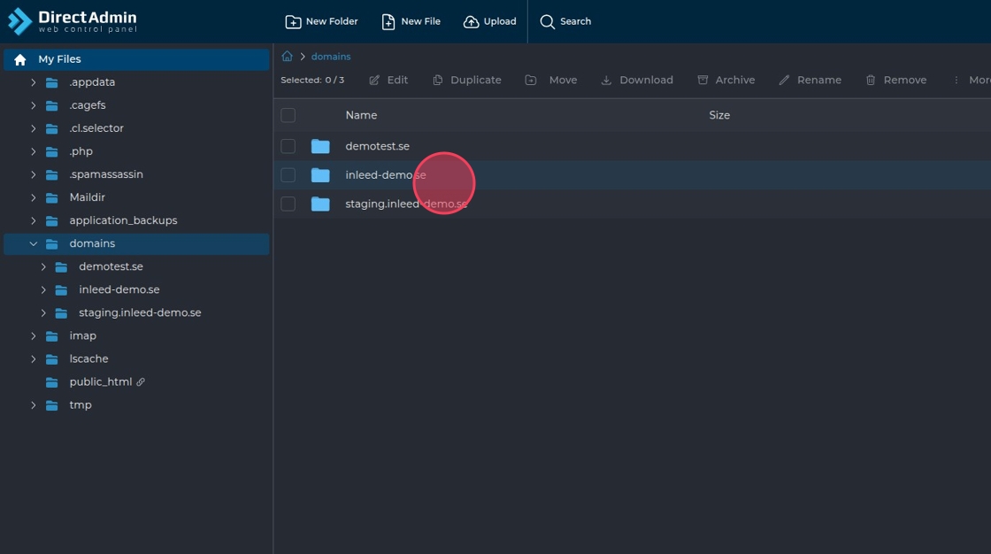Image resolution: width=991 pixels, height=554 pixels.
Task: Open the staging.inleed-demo.se folder in list
Action: [x=405, y=204]
